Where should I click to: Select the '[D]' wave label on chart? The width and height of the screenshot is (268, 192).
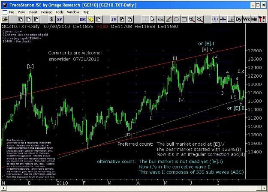click(129, 135)
